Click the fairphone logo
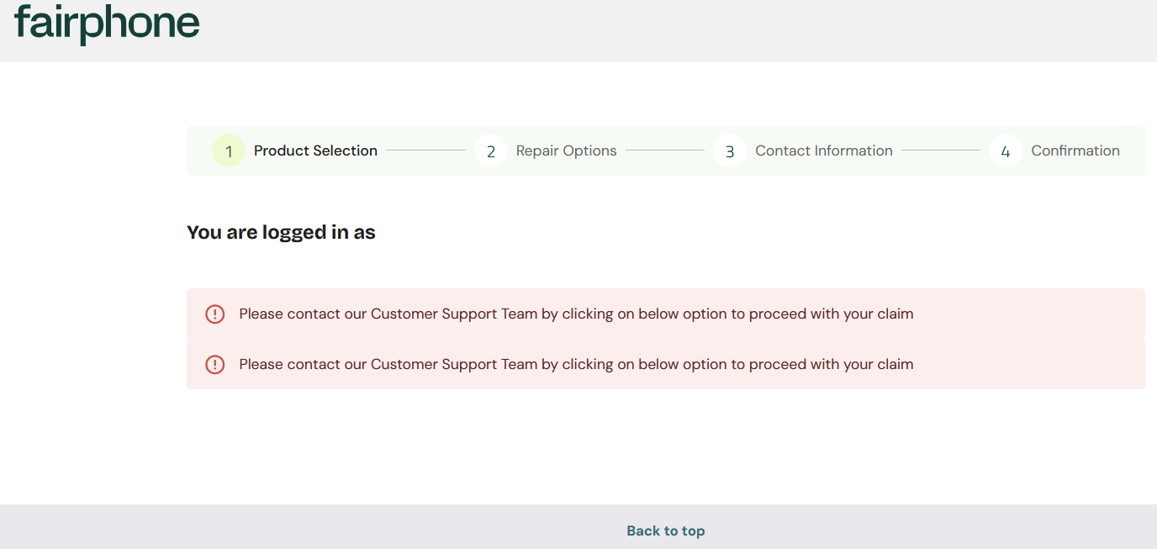The width and height of the screenshot is (1157, 549). click(107, 24)
